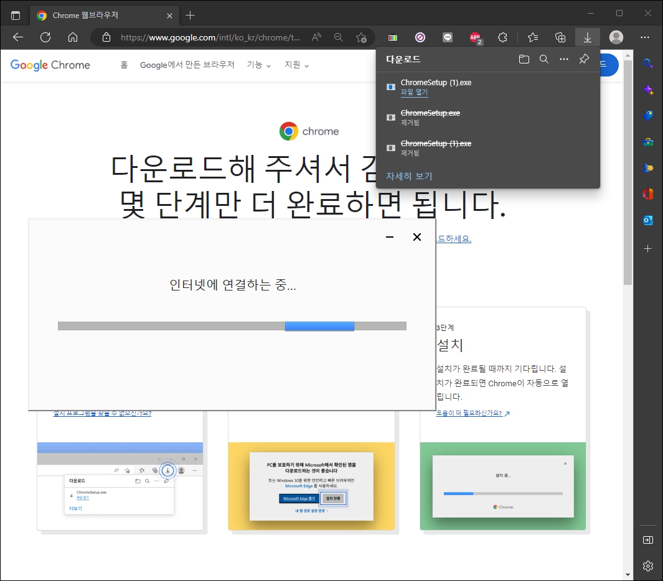Open Google에서 만든 브라우저 menu item

coord(187,65)
